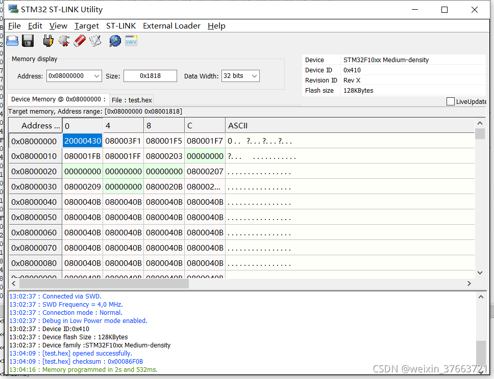Click address row 0x08000040
Image resolution: width=494 pixels, height=379 pixels.
(34, 202)
